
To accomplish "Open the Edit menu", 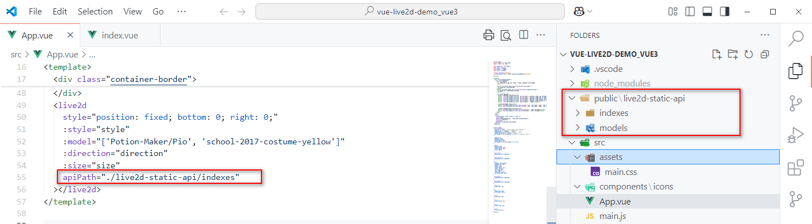I will 60,11.
